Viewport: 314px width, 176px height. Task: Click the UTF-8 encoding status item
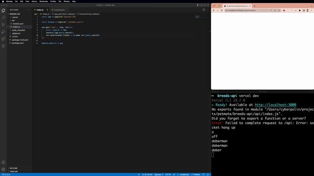coord(168,175)
